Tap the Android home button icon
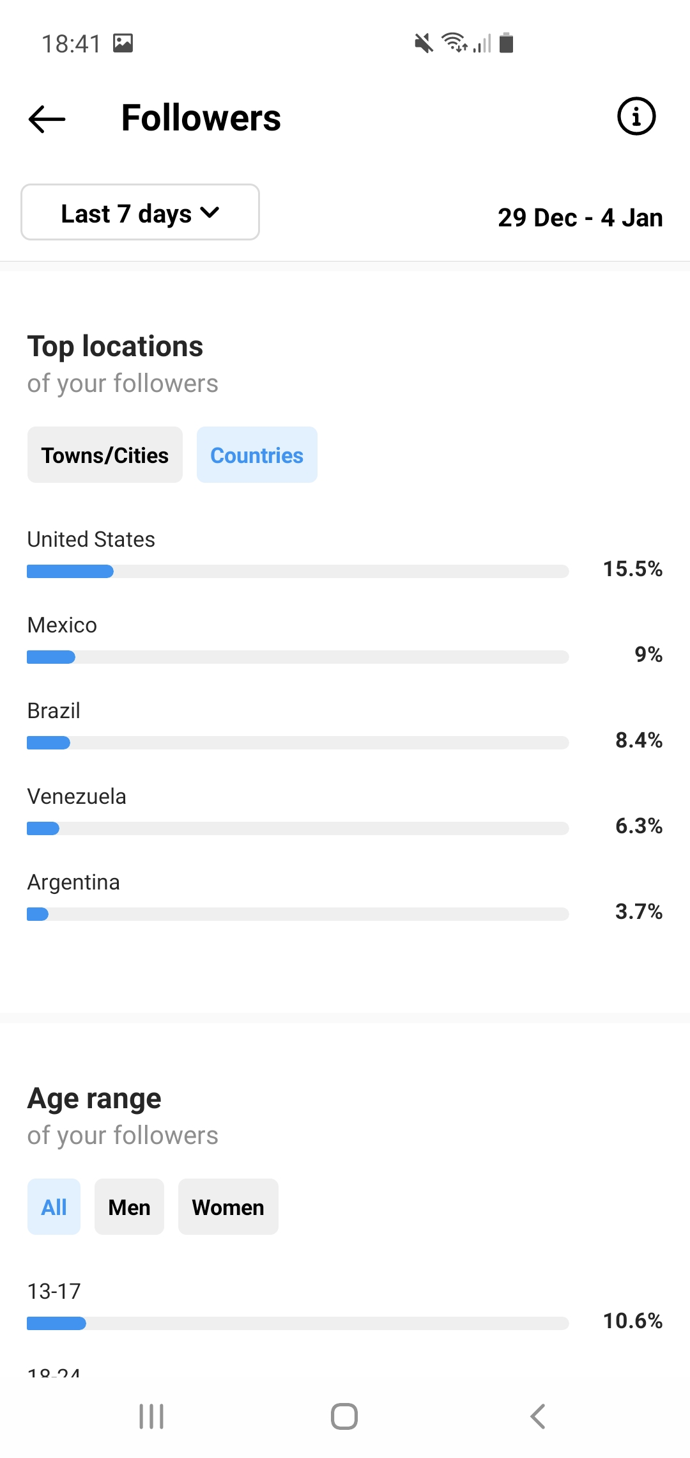Image resolution: width=690 pixels, height=1458 pixels. [x=344, y=1416]
